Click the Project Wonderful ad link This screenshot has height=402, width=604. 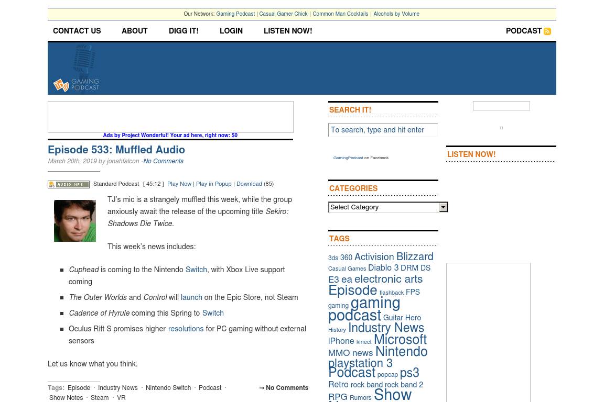(x=170, y=135)
